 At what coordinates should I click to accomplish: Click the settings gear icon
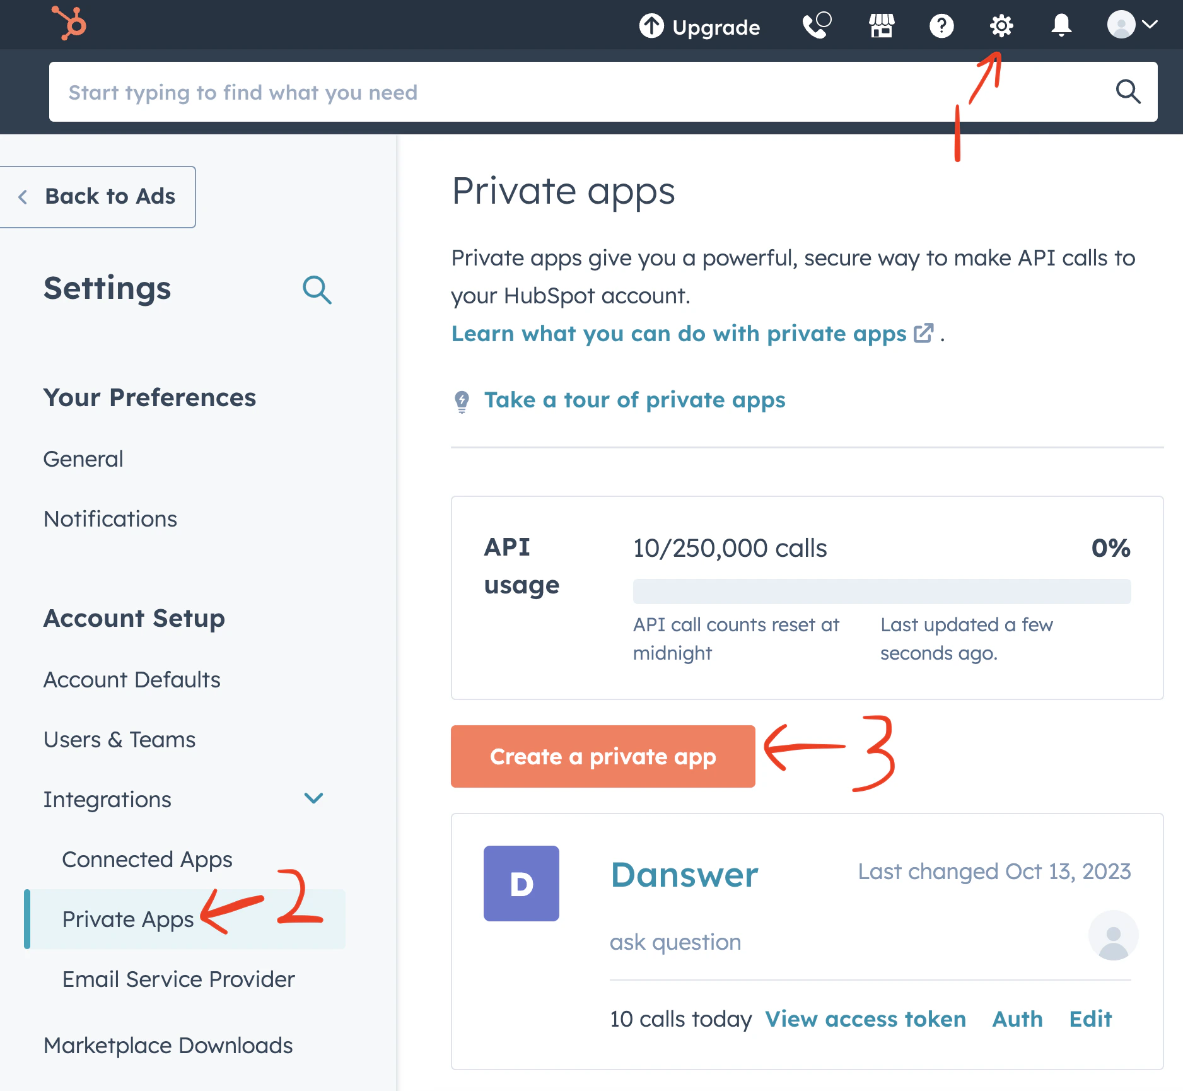(1001, 25)
